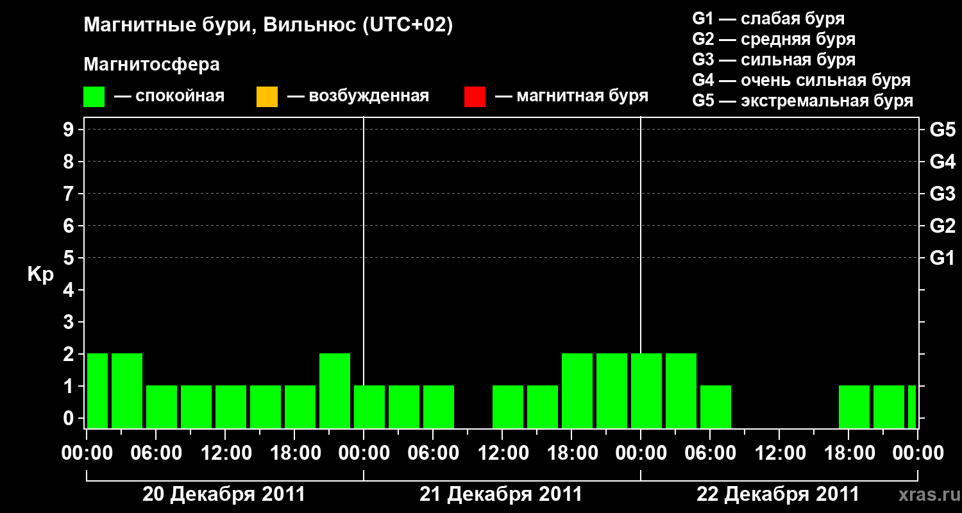Viewport: 962px width, 513px height.
Task: Click the '20 Декабря 2011' date label
Action: 224,494
